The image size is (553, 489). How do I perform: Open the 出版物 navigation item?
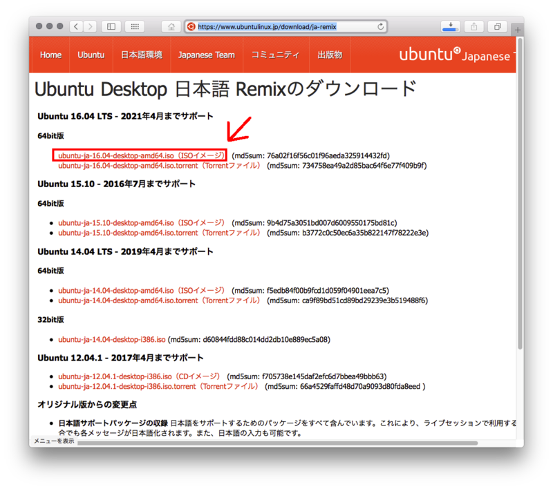click(330, 55)
